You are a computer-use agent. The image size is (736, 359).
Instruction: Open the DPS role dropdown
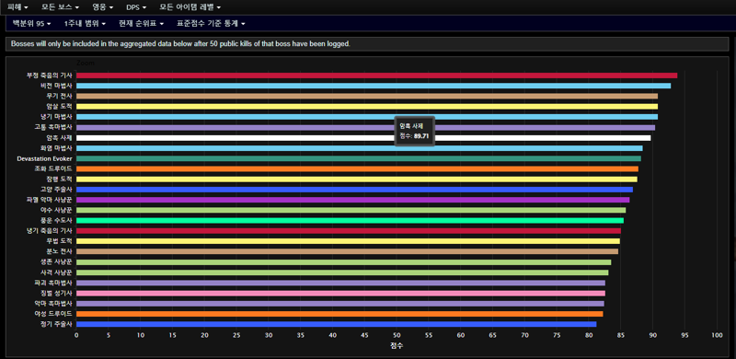[x=136, y=7]
